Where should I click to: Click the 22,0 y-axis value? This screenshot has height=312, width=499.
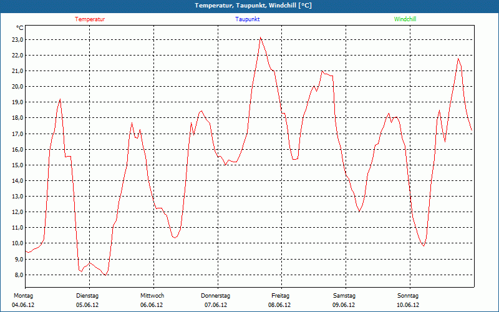pos(17,56)
